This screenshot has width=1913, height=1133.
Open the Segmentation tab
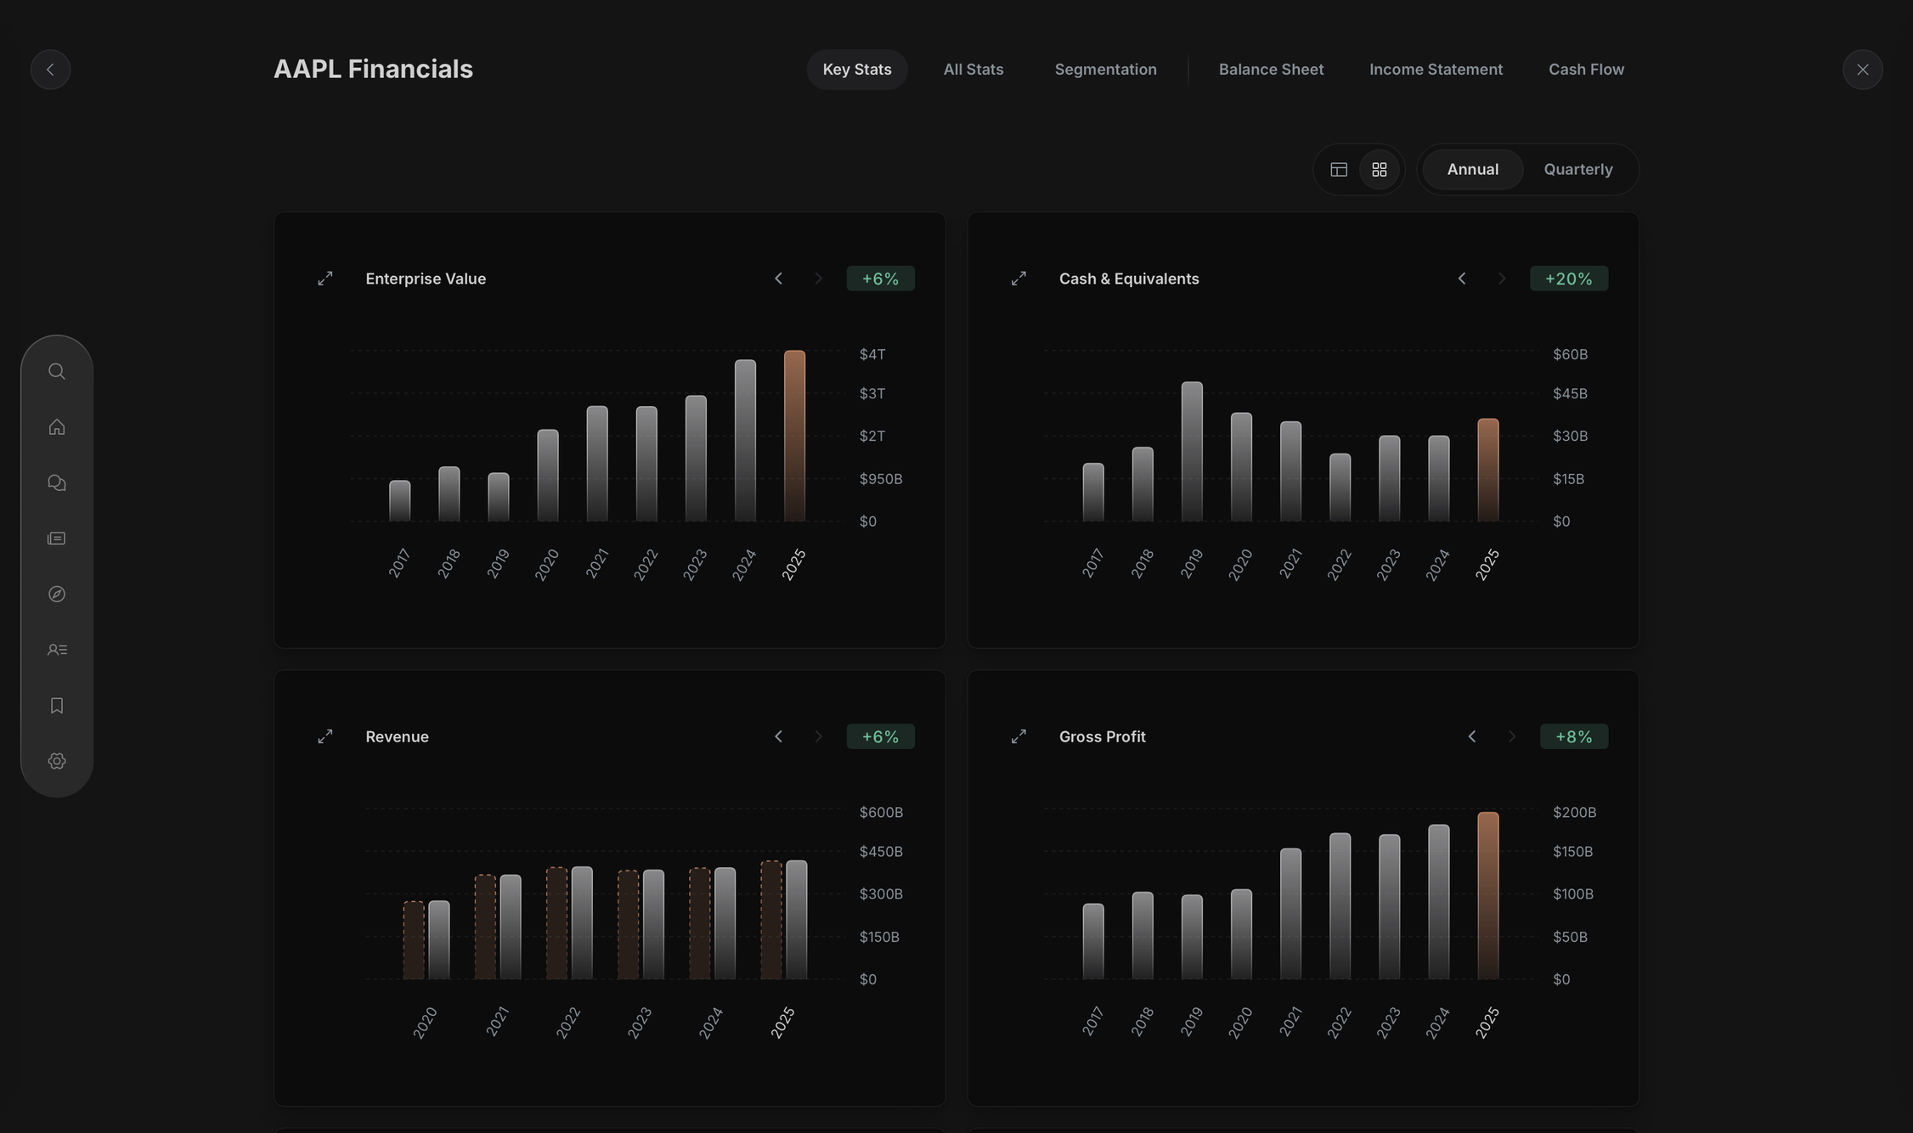point(1106,70)
